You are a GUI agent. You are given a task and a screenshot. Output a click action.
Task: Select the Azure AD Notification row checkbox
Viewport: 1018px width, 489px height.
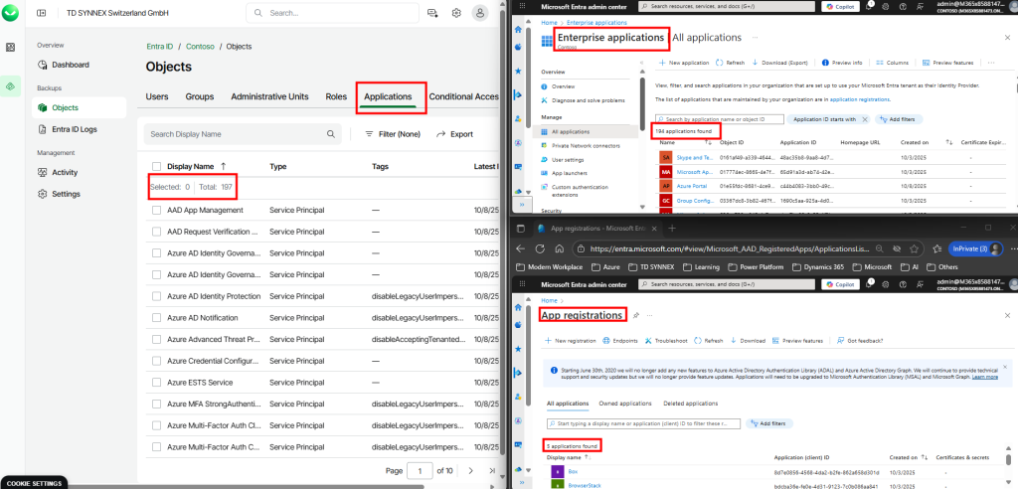click(156, 318)
